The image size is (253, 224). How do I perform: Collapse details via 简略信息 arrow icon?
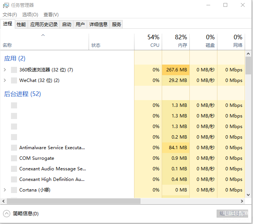(6, 213)
